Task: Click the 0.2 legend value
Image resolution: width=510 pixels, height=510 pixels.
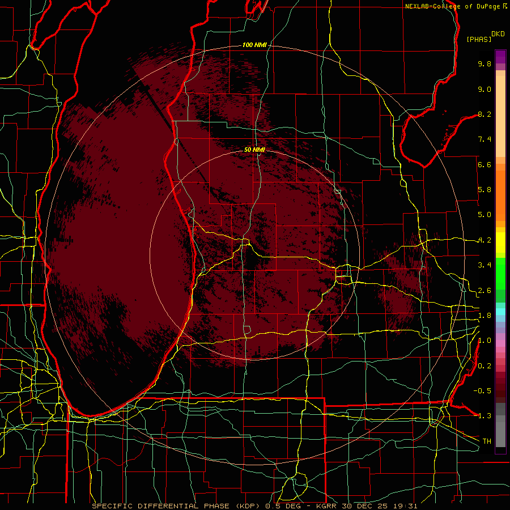Action: tap(484, 366)
